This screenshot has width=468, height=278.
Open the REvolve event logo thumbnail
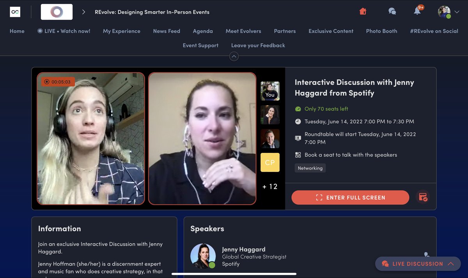pos(57,12)
